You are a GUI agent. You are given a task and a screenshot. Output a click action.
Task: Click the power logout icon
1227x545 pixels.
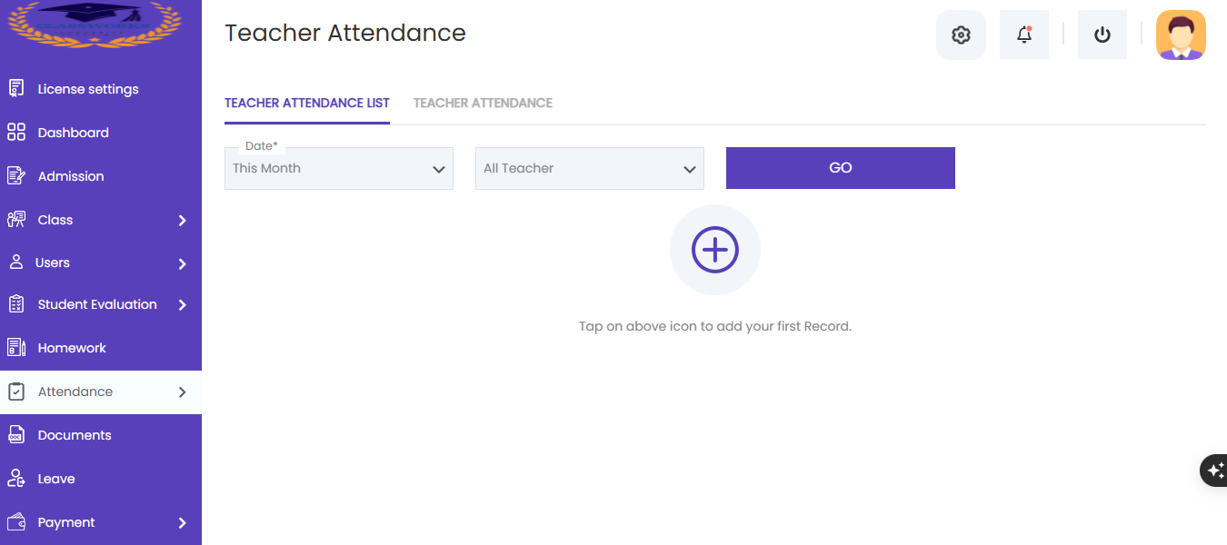[x=1102, y=35]
